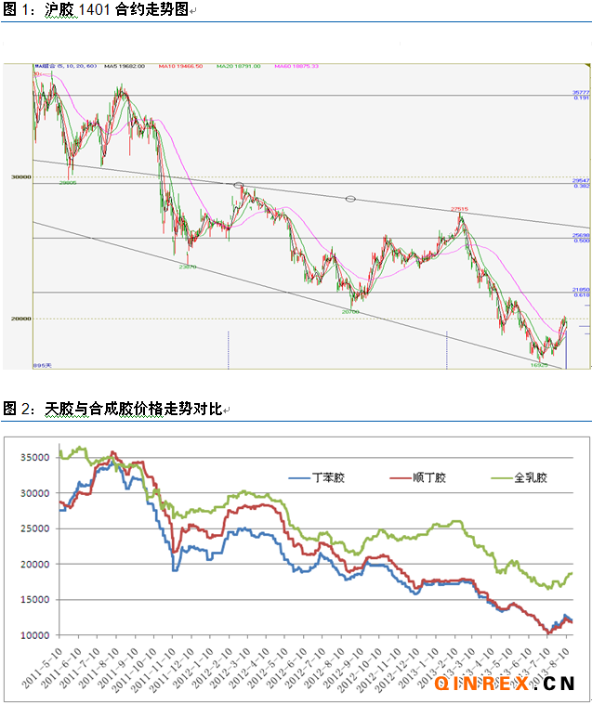This screenshot has width=592, height=704.
Task: Select the MA20 indicator label
Action: tap(239, 67)
